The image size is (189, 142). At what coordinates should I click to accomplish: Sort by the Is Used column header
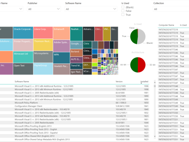point(183,25)
